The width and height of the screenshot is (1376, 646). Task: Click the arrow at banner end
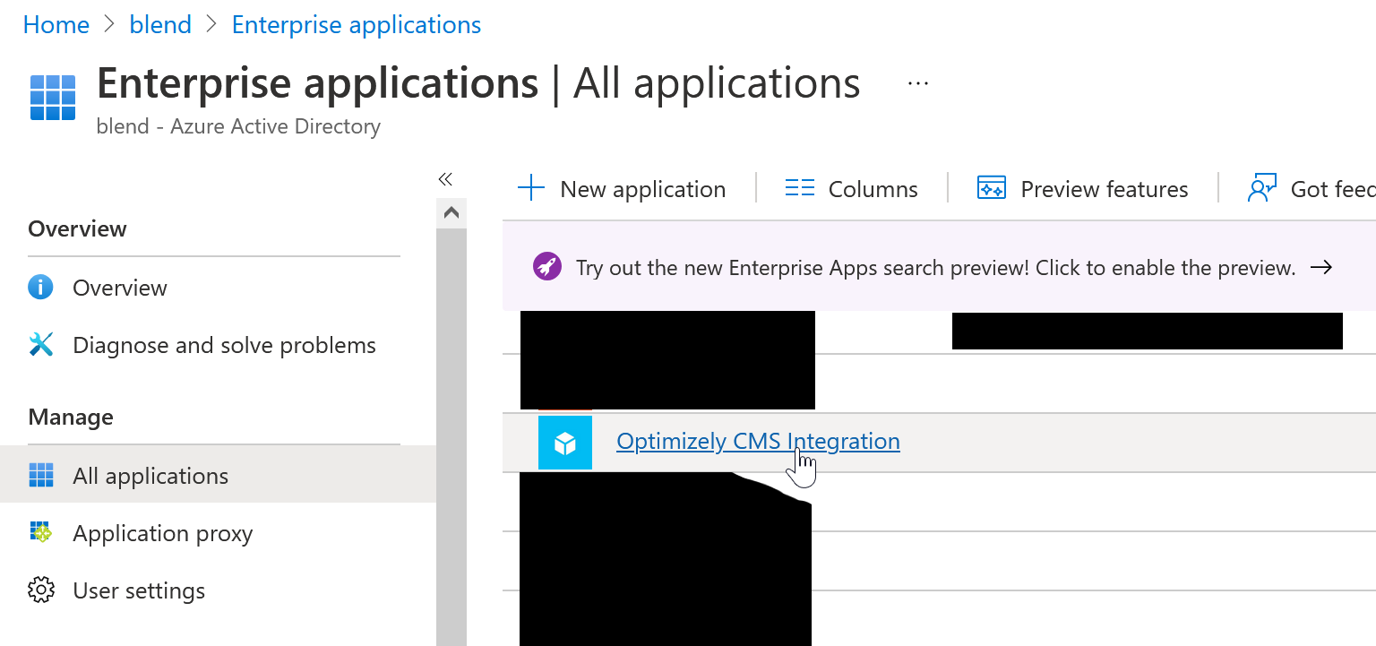click(1321, 267)
